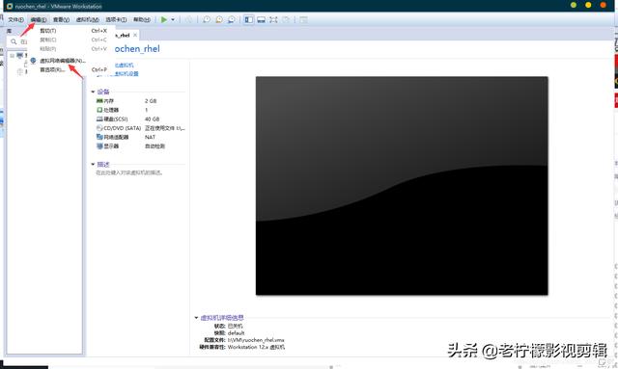Select the default snapshot text

pos(236,332)
